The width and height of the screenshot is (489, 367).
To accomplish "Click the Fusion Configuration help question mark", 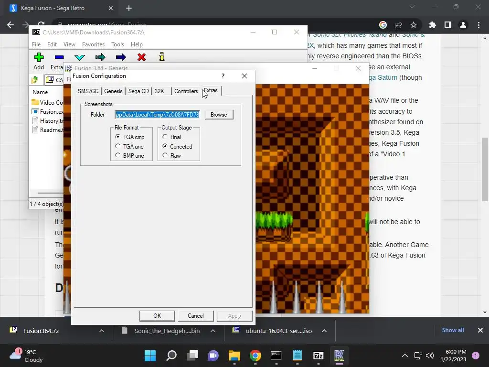I will pos(223,76).
